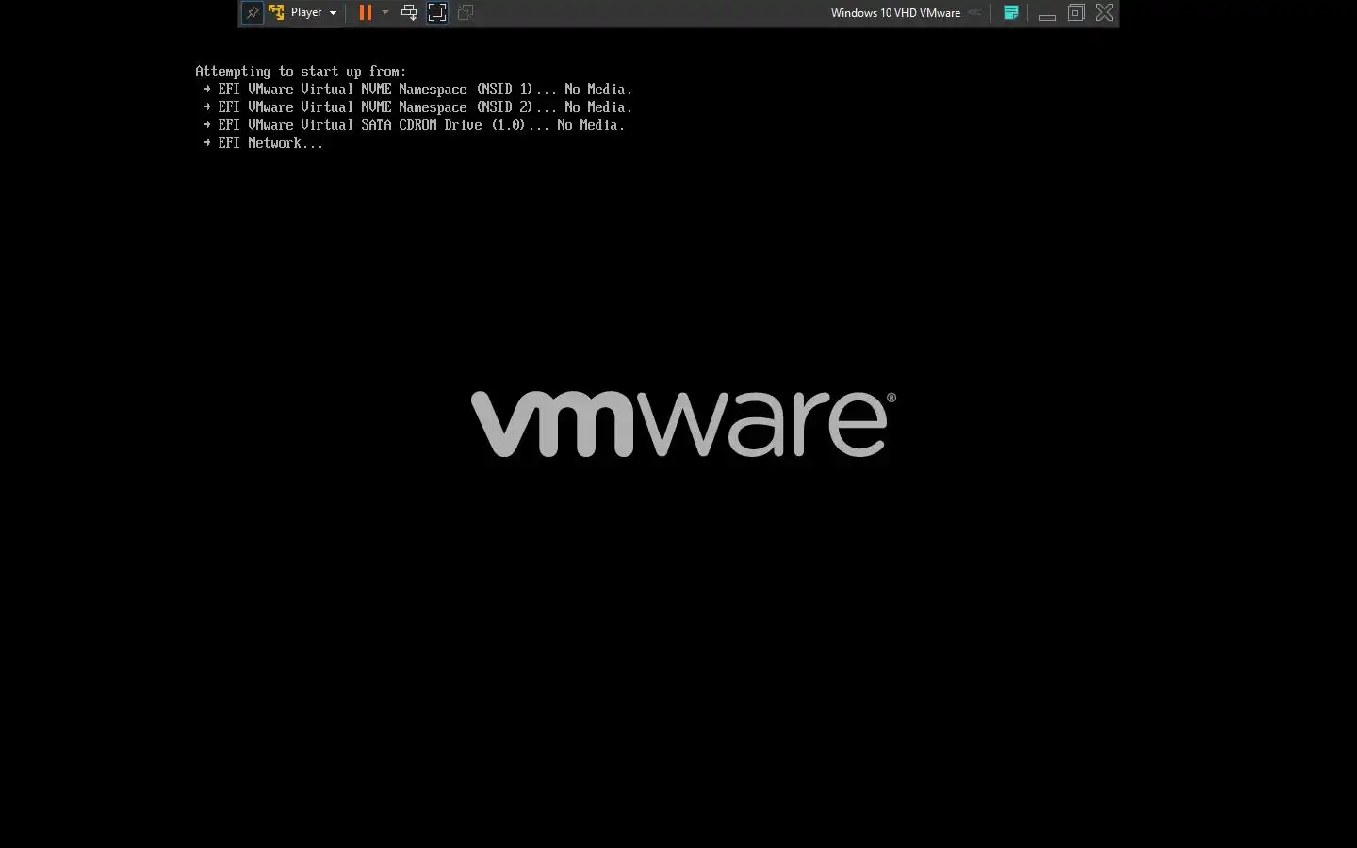Screen dimensions: 1357x848
Task: Click the NVME Namespace (NSID 2) boot line
Action: 417,107
